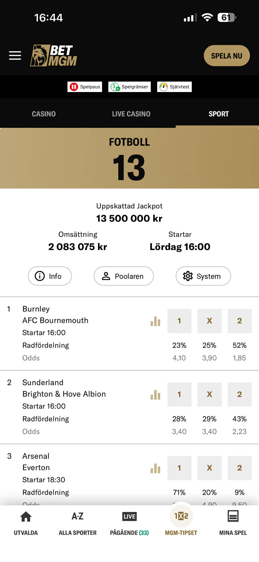Select home win 1 for Burnley match
This screenshot has width=259, height=562.
click(x=179, y=321)
